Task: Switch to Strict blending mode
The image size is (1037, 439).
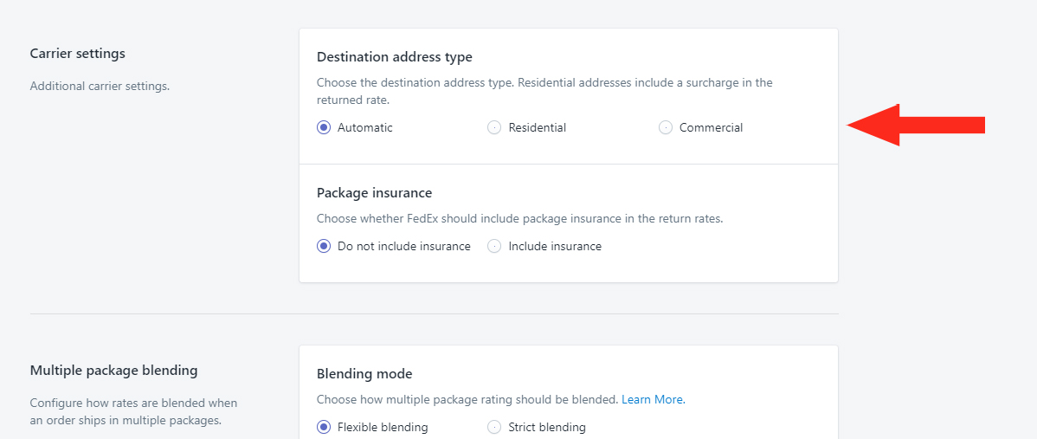Action: tap(494, 427)
